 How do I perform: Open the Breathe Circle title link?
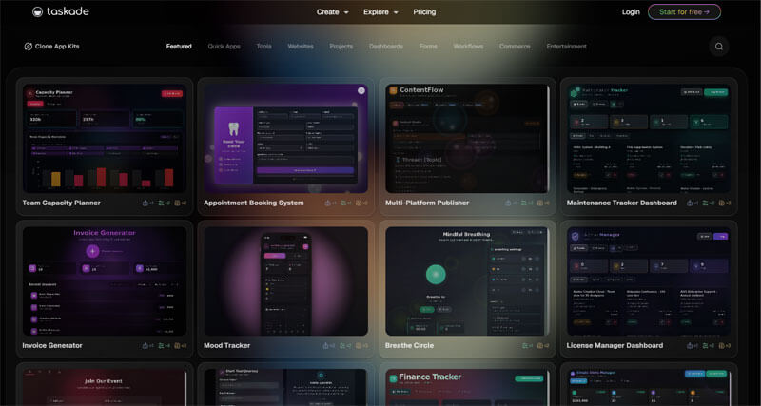(410, 346)
